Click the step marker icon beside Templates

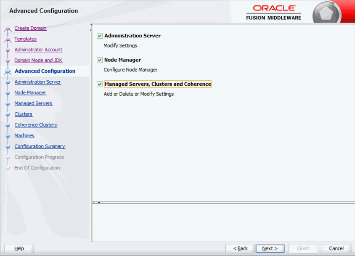[x=7, y=39]
